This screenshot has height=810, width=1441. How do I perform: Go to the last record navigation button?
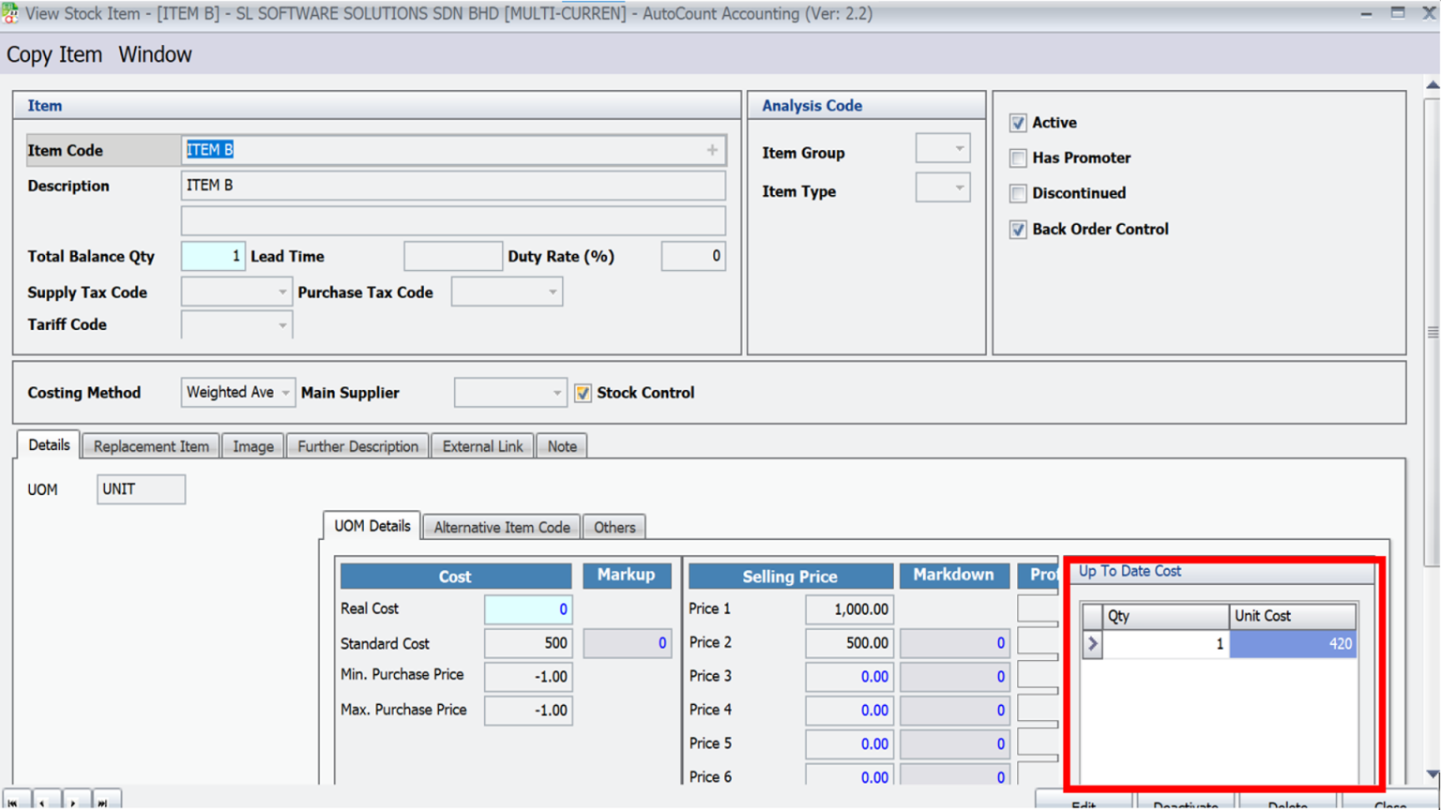tap(106, 802)
